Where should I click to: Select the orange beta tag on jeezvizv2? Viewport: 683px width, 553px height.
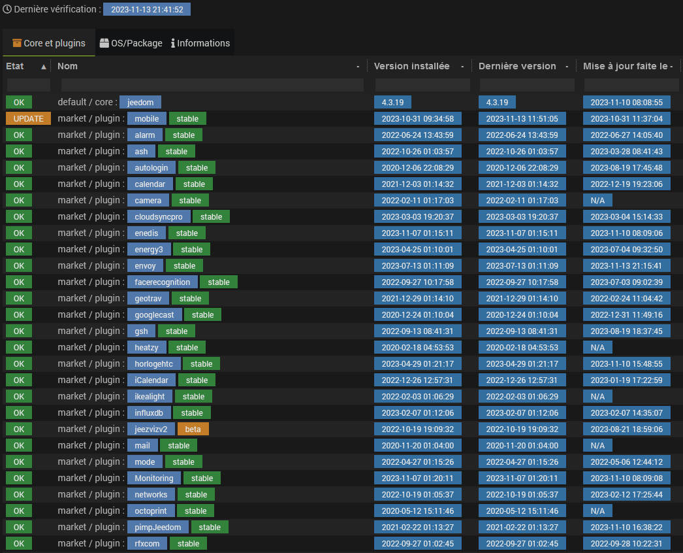(193, 429)
